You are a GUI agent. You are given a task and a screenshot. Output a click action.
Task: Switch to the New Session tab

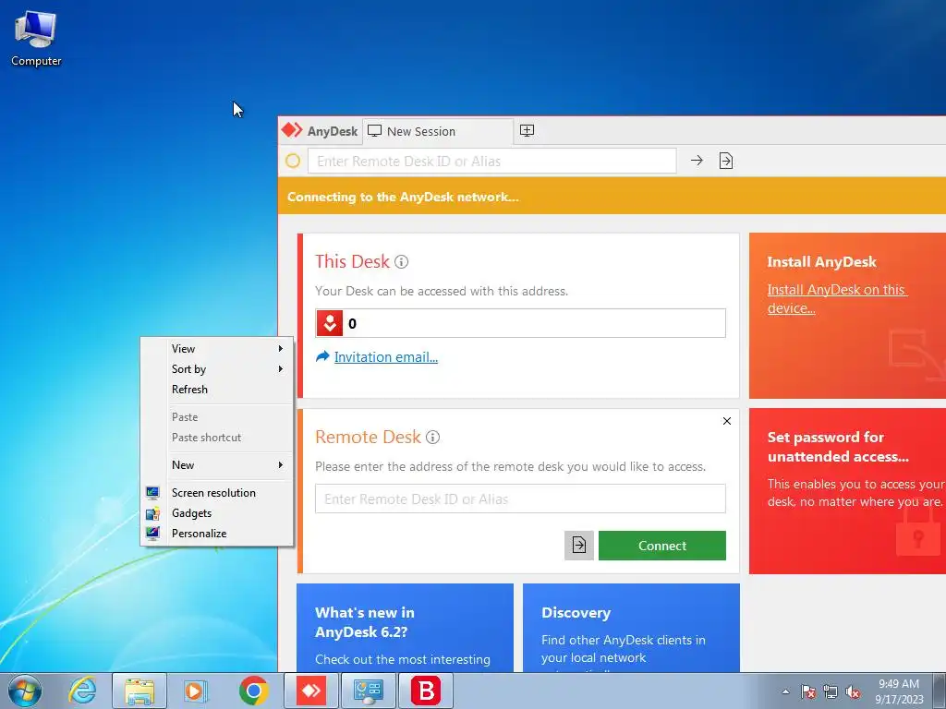(x=437, y=131)
